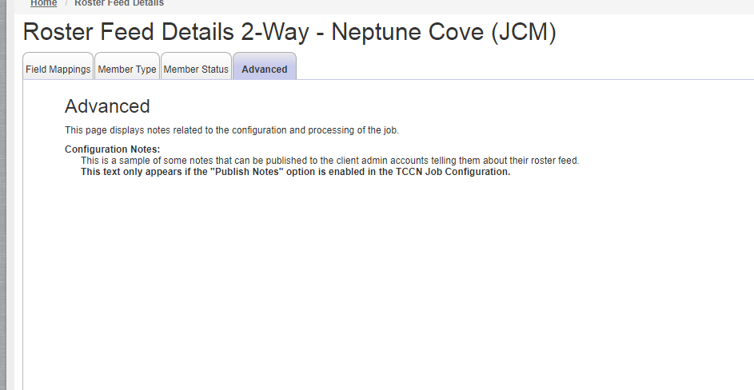Click the words Roster Feed Details in page title
754x390 pixels.
click(129, 32)
